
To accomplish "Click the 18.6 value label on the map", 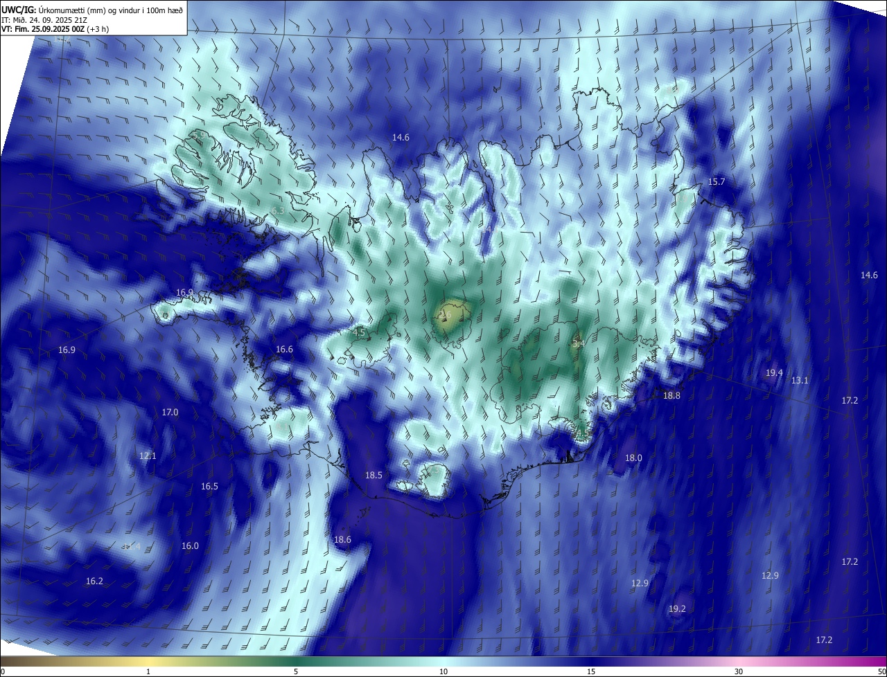I will [342, 540].
